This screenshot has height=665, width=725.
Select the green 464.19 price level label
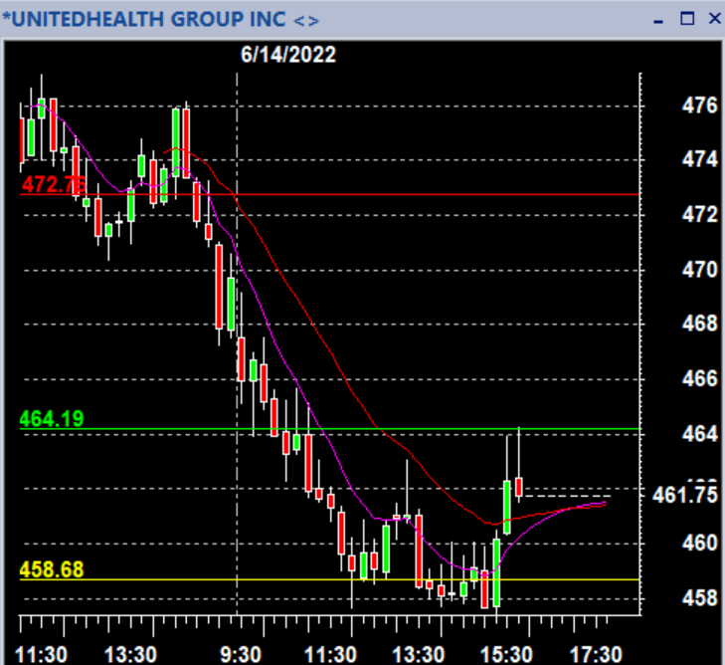pos(52,419)
